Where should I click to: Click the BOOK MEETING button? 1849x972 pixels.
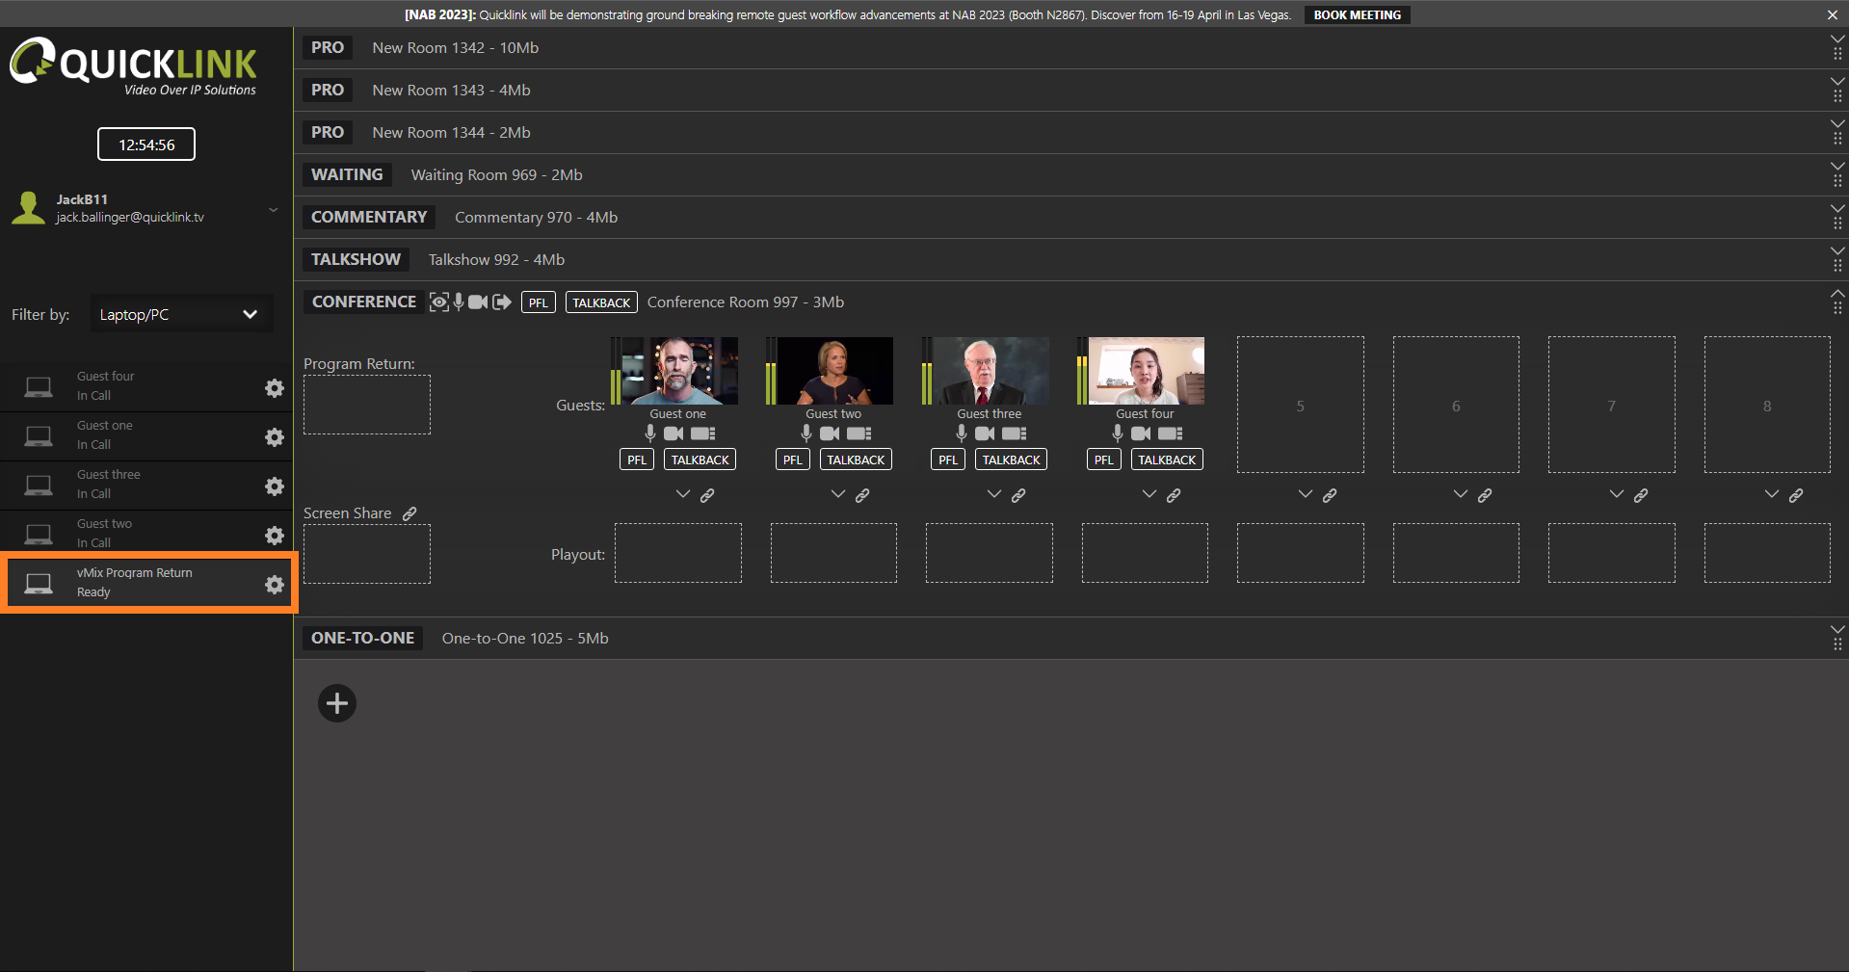tap(1358, 14)
